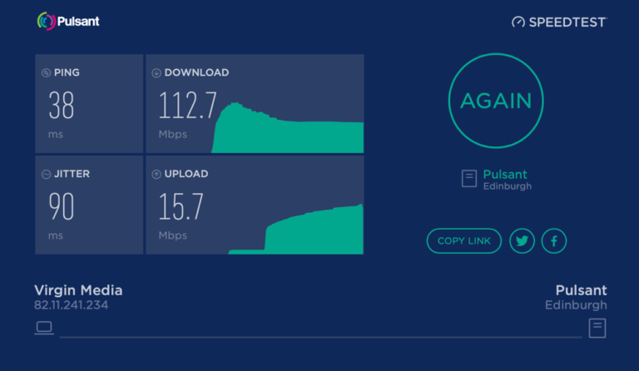The image size is (639, 371).
Task: Click the Virgin Media provider name
Action: 78,290
